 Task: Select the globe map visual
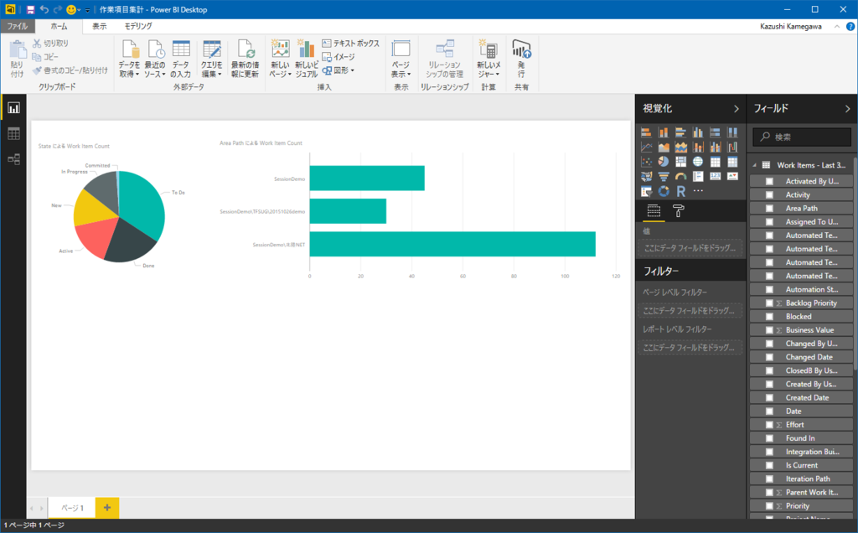tap(698, 162)
